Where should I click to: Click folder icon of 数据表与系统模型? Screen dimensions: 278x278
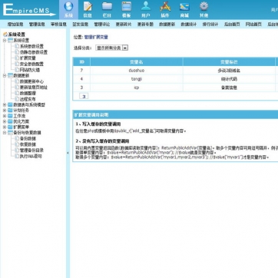click(x=10, y=104)
